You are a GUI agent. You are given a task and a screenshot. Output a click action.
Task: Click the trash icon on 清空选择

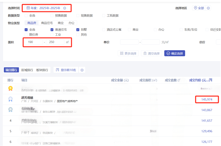[145, 53]
